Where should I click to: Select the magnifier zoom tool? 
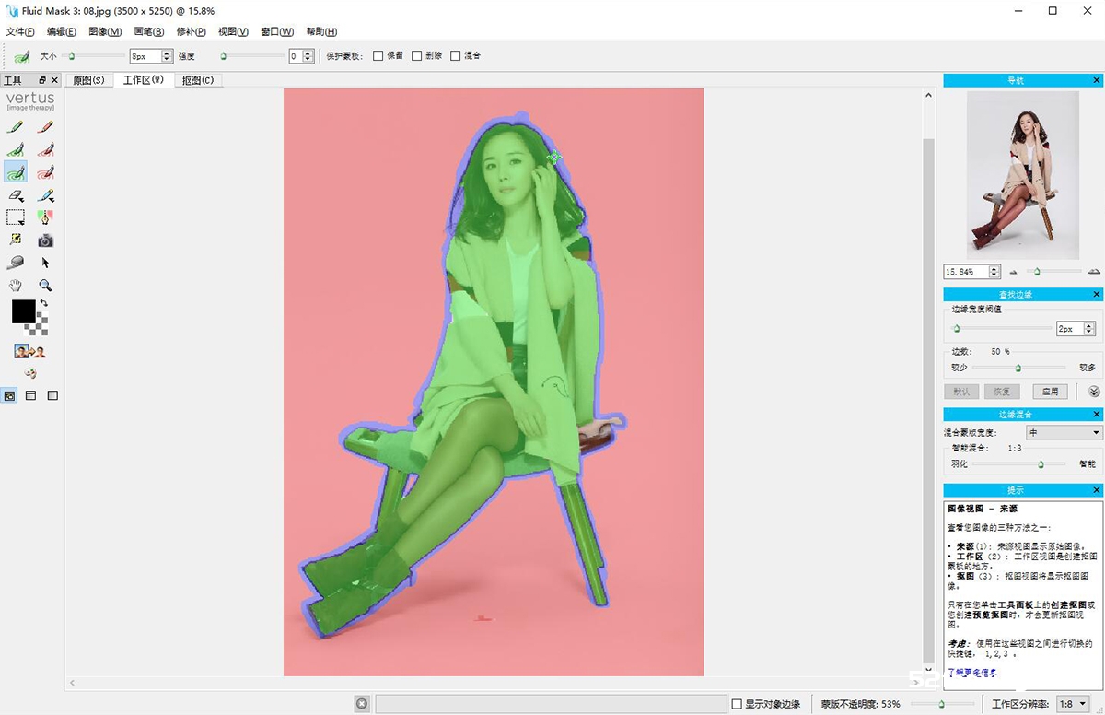(x=45, y=286)
